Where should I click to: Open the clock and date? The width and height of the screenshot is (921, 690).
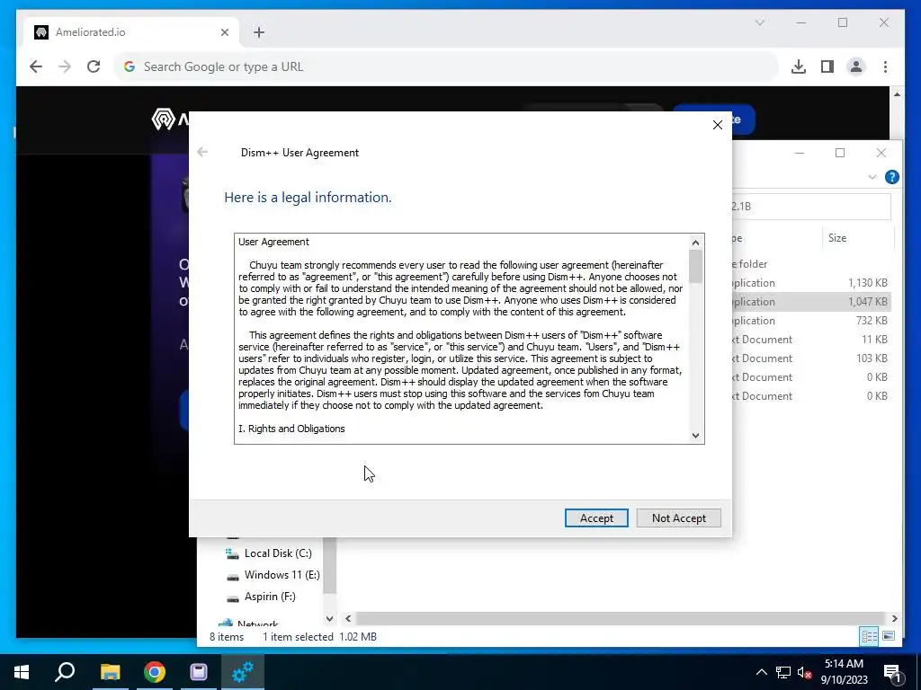844,672
